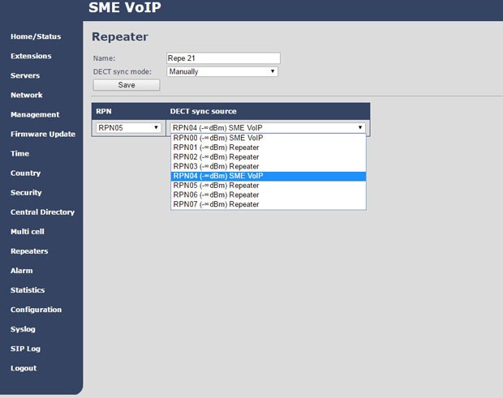Open the Home/Status page
The height and width of the screenshot is (398, 503).
tap(36, 36)
